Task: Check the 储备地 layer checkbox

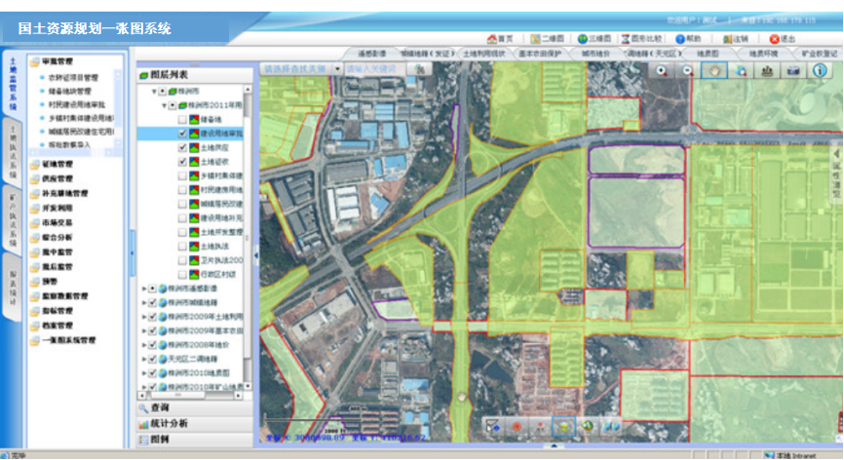Action: pos(182,118)
